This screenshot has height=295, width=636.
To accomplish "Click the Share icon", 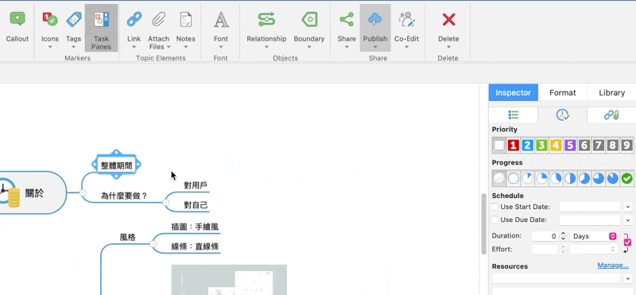I will click(347, 19).
